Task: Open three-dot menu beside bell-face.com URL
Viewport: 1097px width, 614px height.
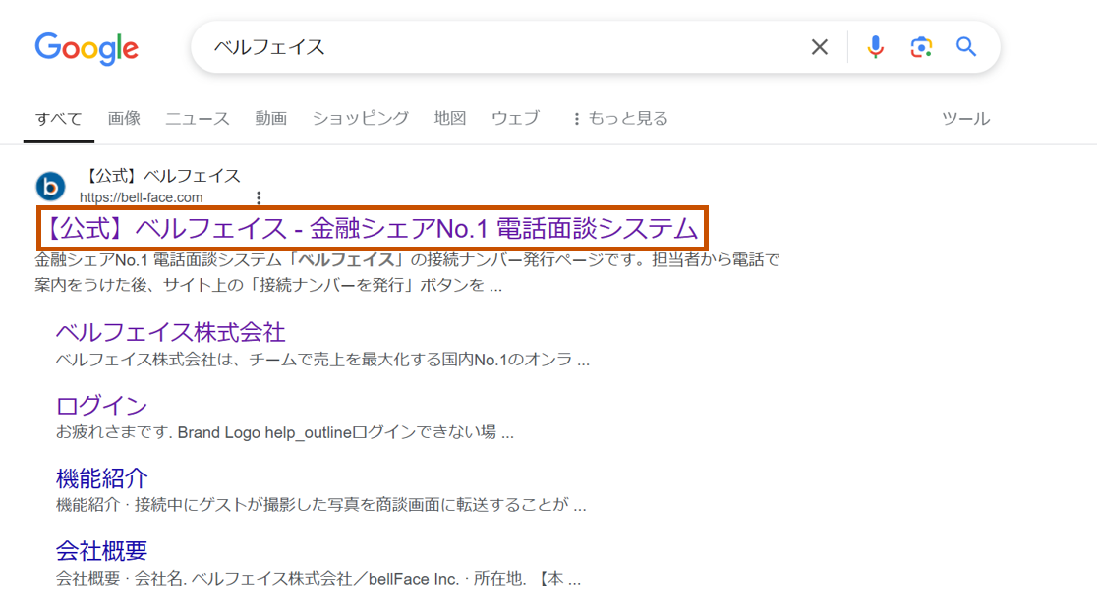Action: [x=259, y=197]
